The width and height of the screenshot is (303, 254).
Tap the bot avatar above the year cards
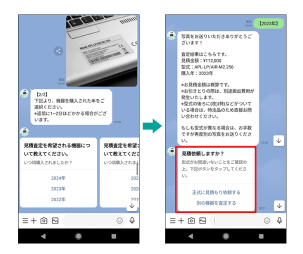(24, 132)
